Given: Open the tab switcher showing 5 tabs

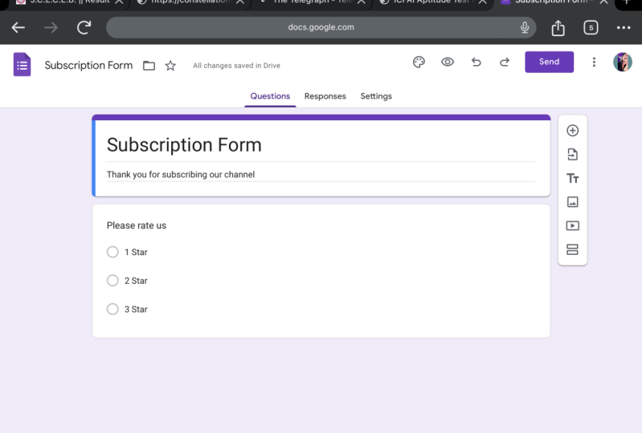Looking at the screenshot, I should [x=591, y=28].
